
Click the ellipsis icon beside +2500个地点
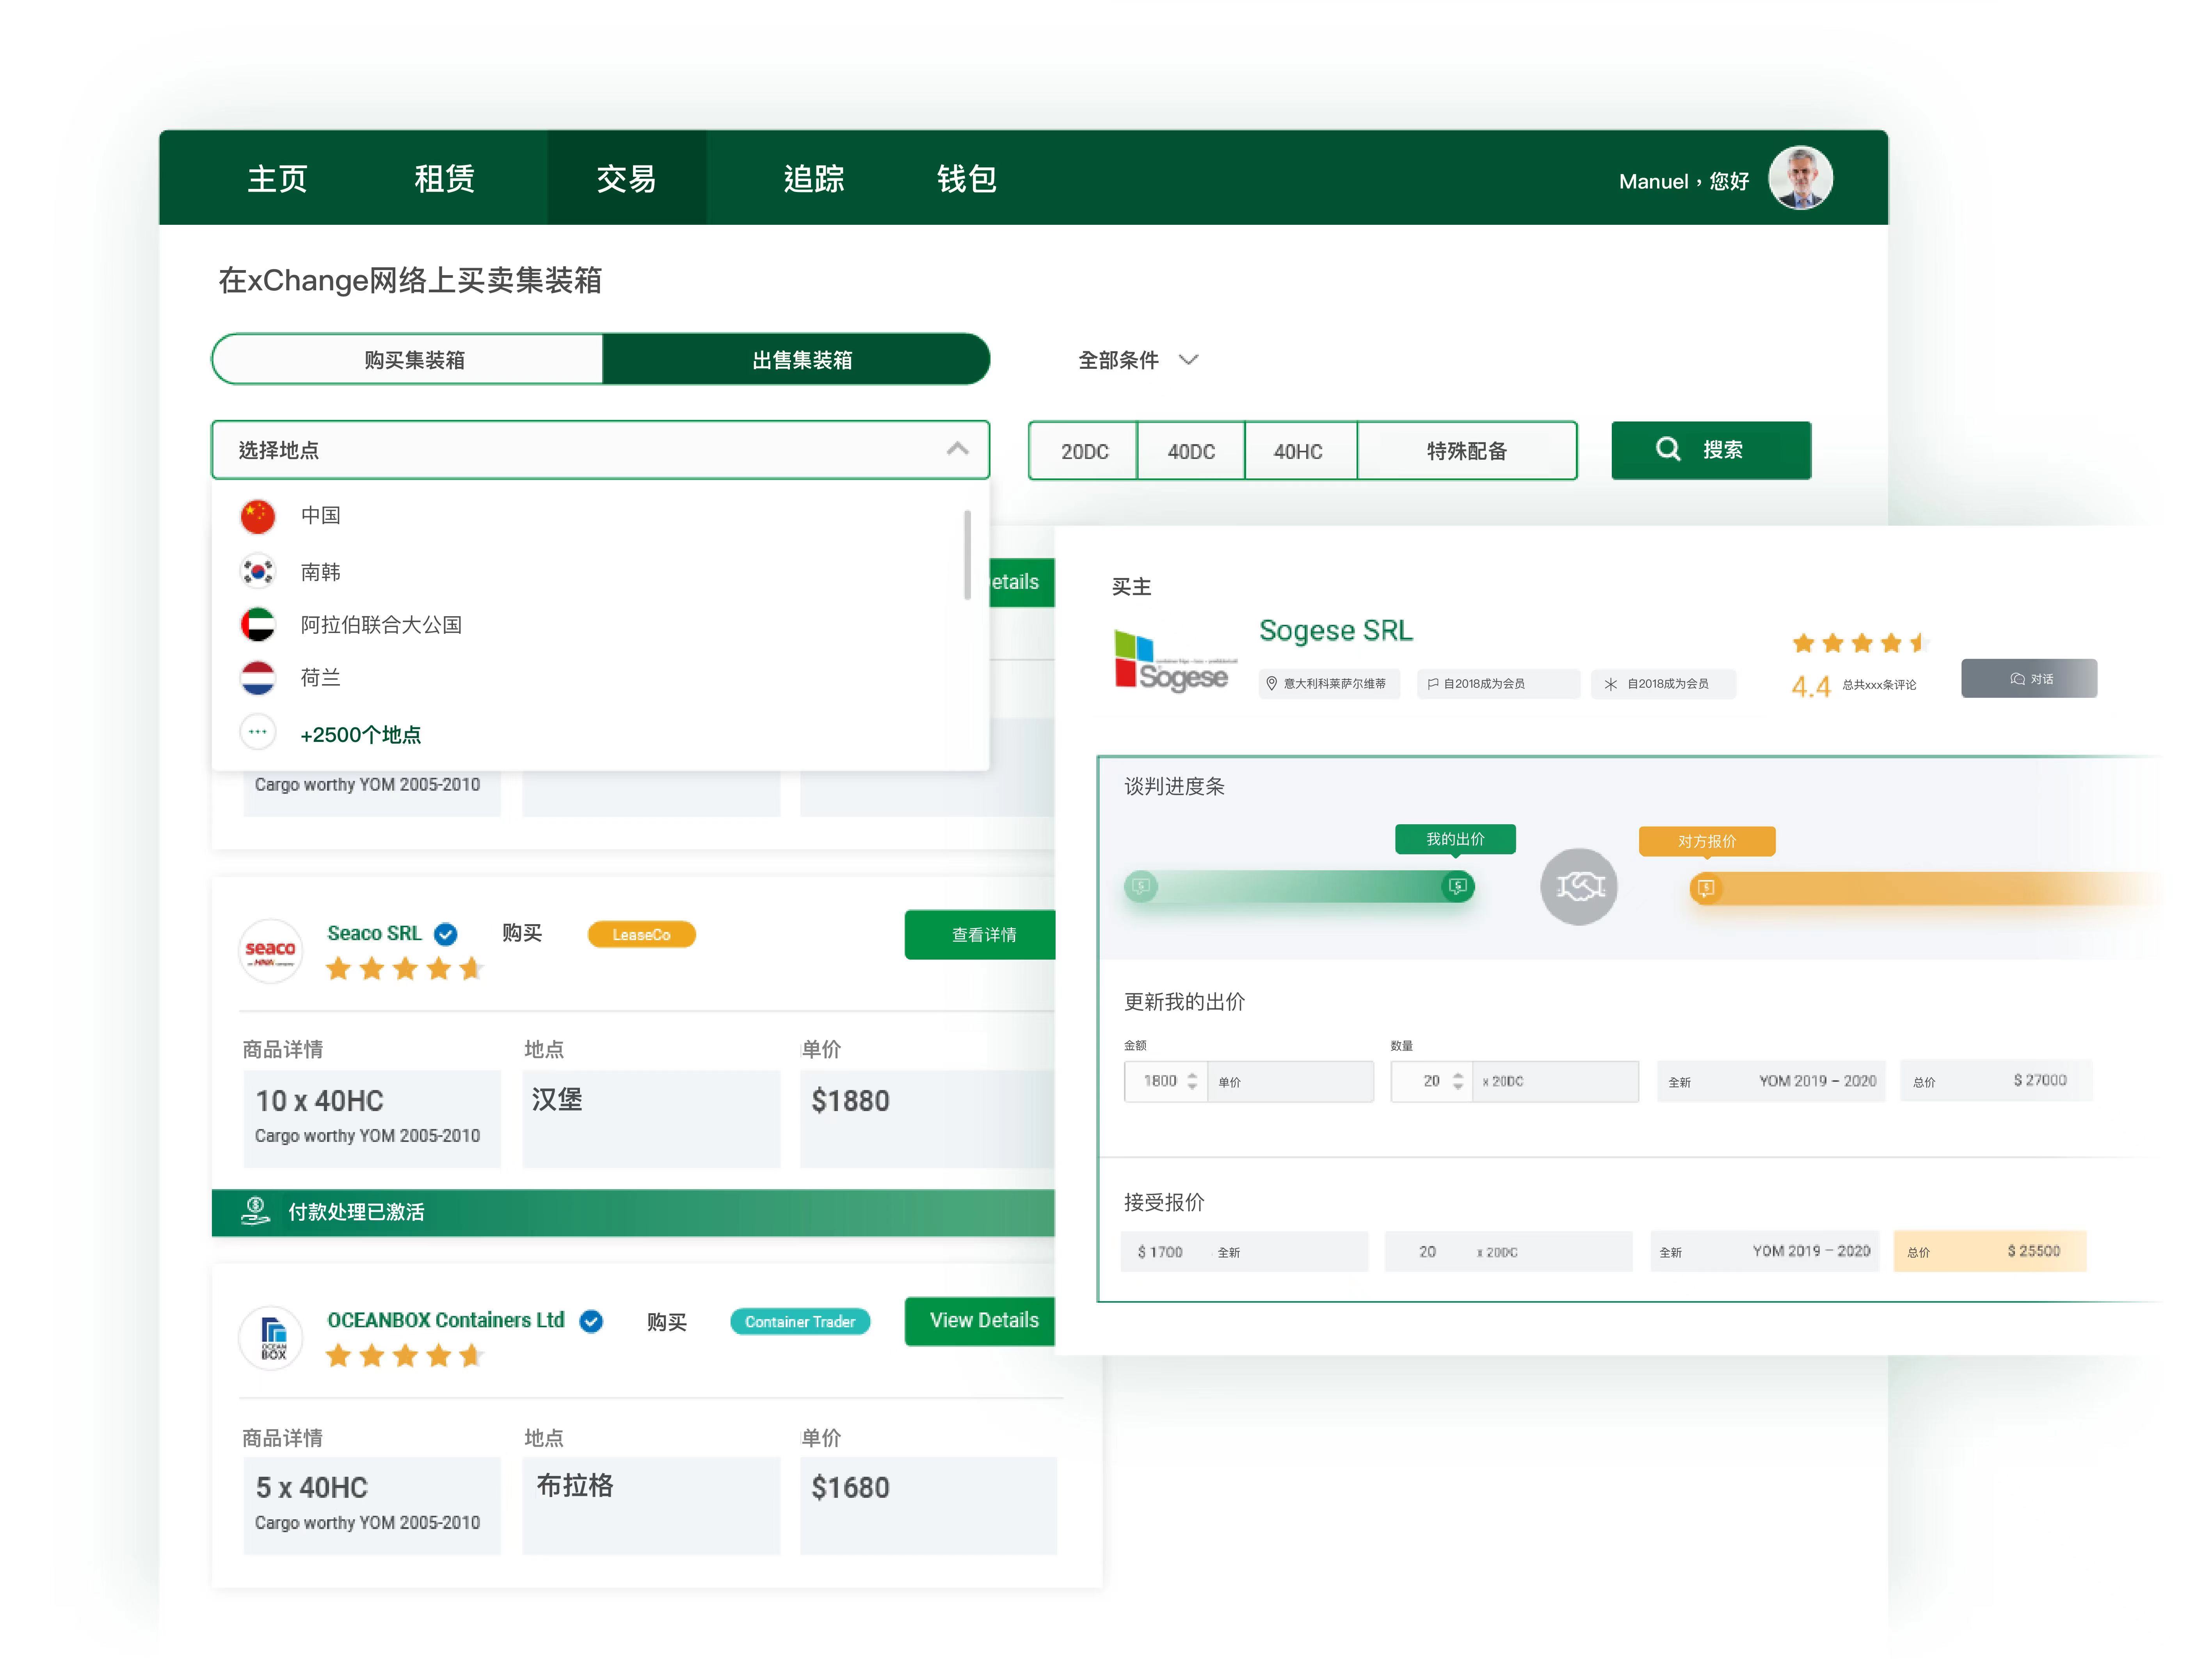click(258, 732)
